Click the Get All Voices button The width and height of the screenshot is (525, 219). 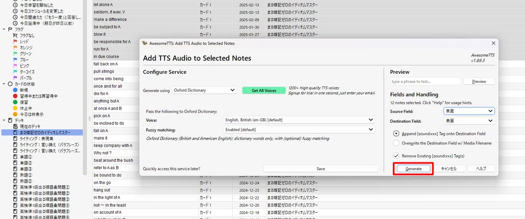264,90
